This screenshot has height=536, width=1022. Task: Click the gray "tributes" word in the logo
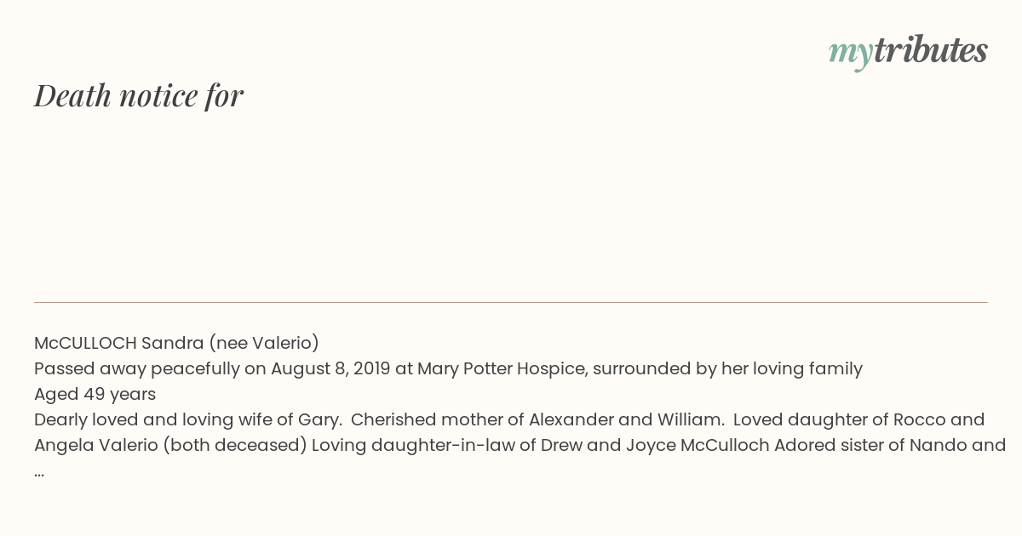click(931, 50)
